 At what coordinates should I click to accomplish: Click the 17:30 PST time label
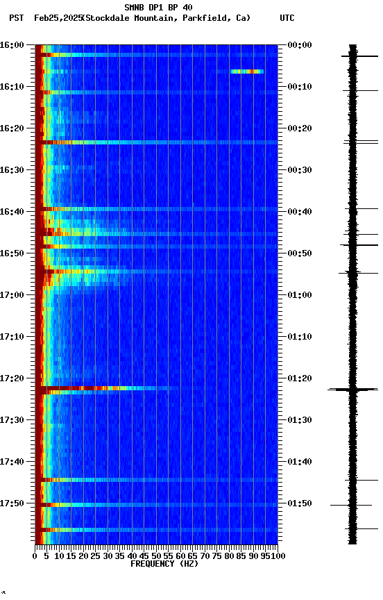pos(12,421)
